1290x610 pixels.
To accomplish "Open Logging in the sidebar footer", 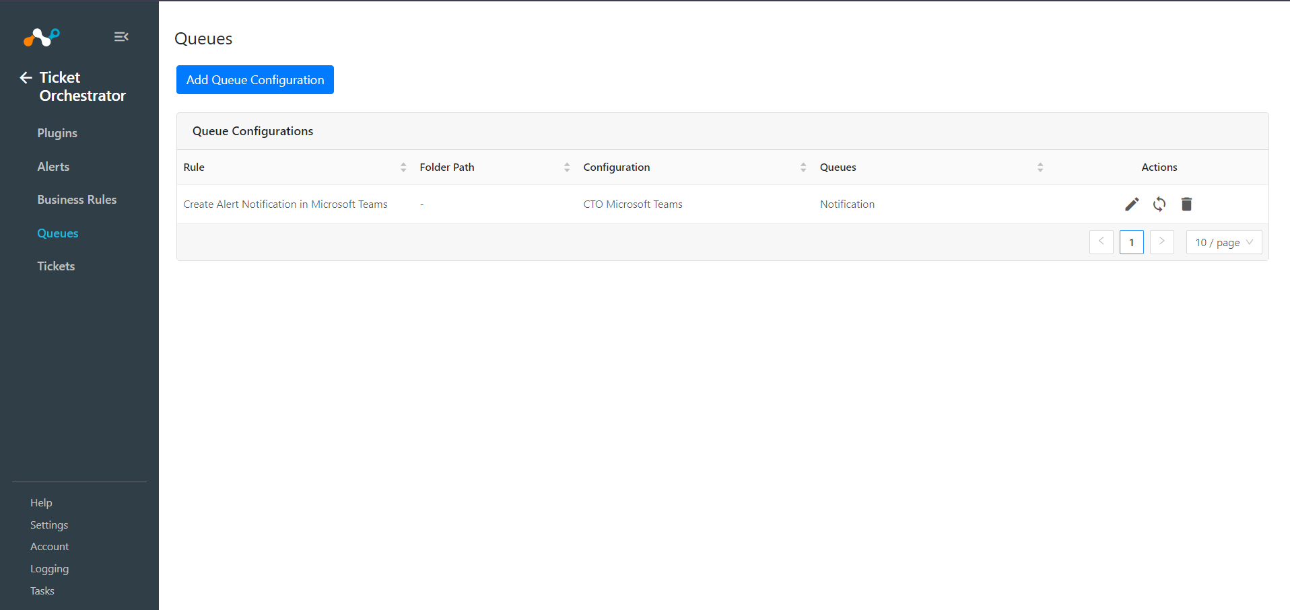I will click(x=49, y=569).
